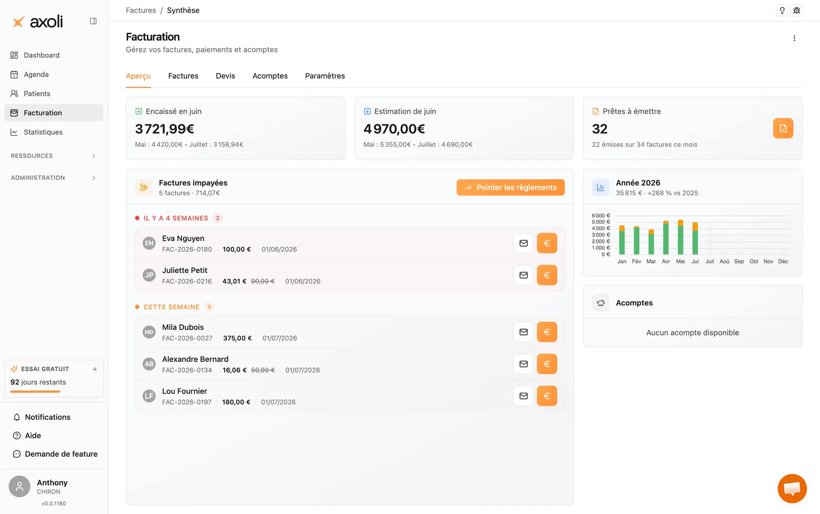Open the chat support bubble
820x514 pixels.
point(792,488)
